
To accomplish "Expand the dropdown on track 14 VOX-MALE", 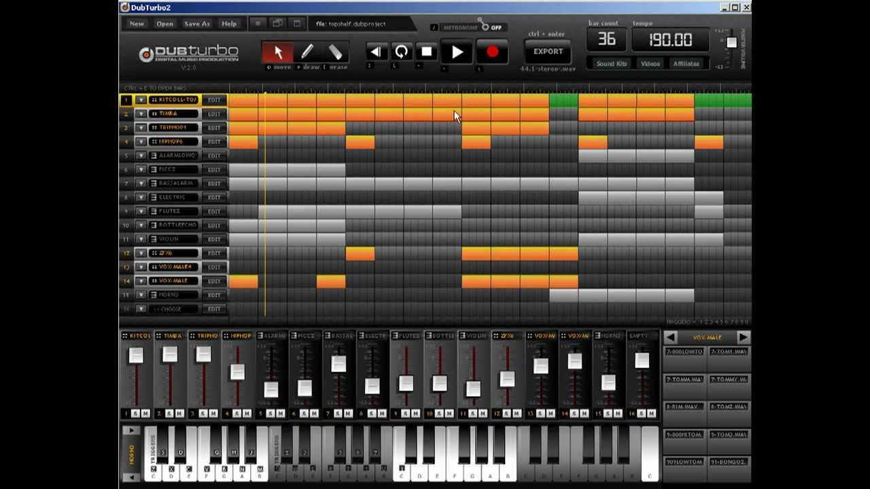I will [141, 281].
